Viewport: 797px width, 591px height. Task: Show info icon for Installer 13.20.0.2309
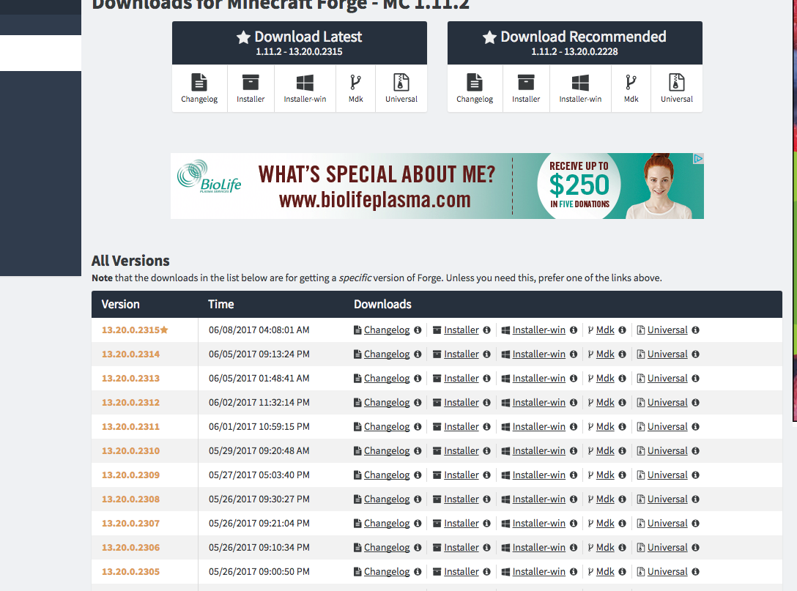pos(487,475)
